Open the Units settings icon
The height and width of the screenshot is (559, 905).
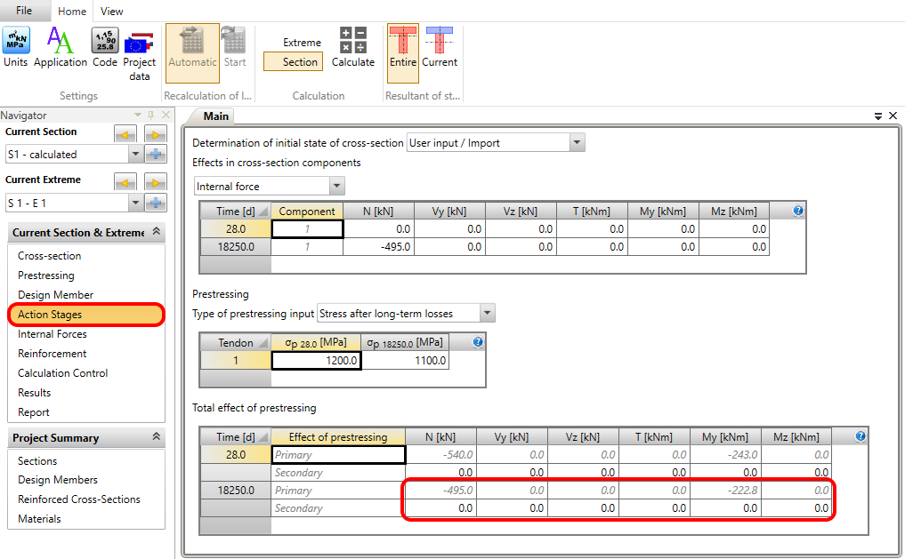pos(15,47)
